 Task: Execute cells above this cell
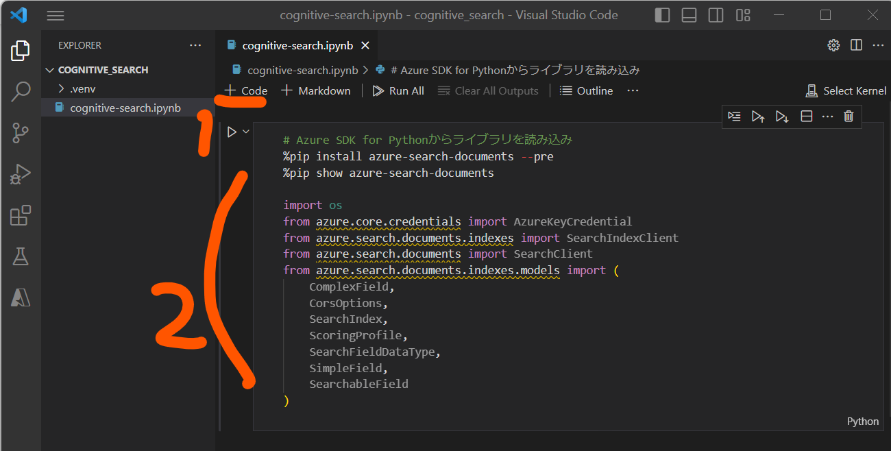point(758,117)
